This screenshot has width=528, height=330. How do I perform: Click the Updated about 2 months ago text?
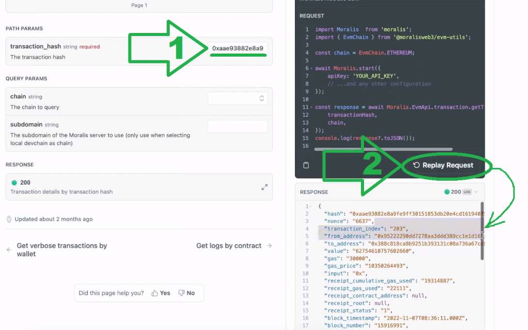pyautogui.click(x=54, y=219)
